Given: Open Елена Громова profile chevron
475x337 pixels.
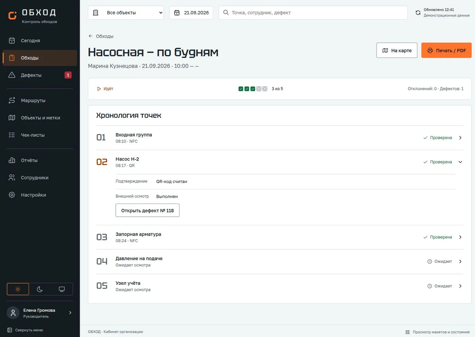Looking at the screenshot, I should tap(70, 313).
